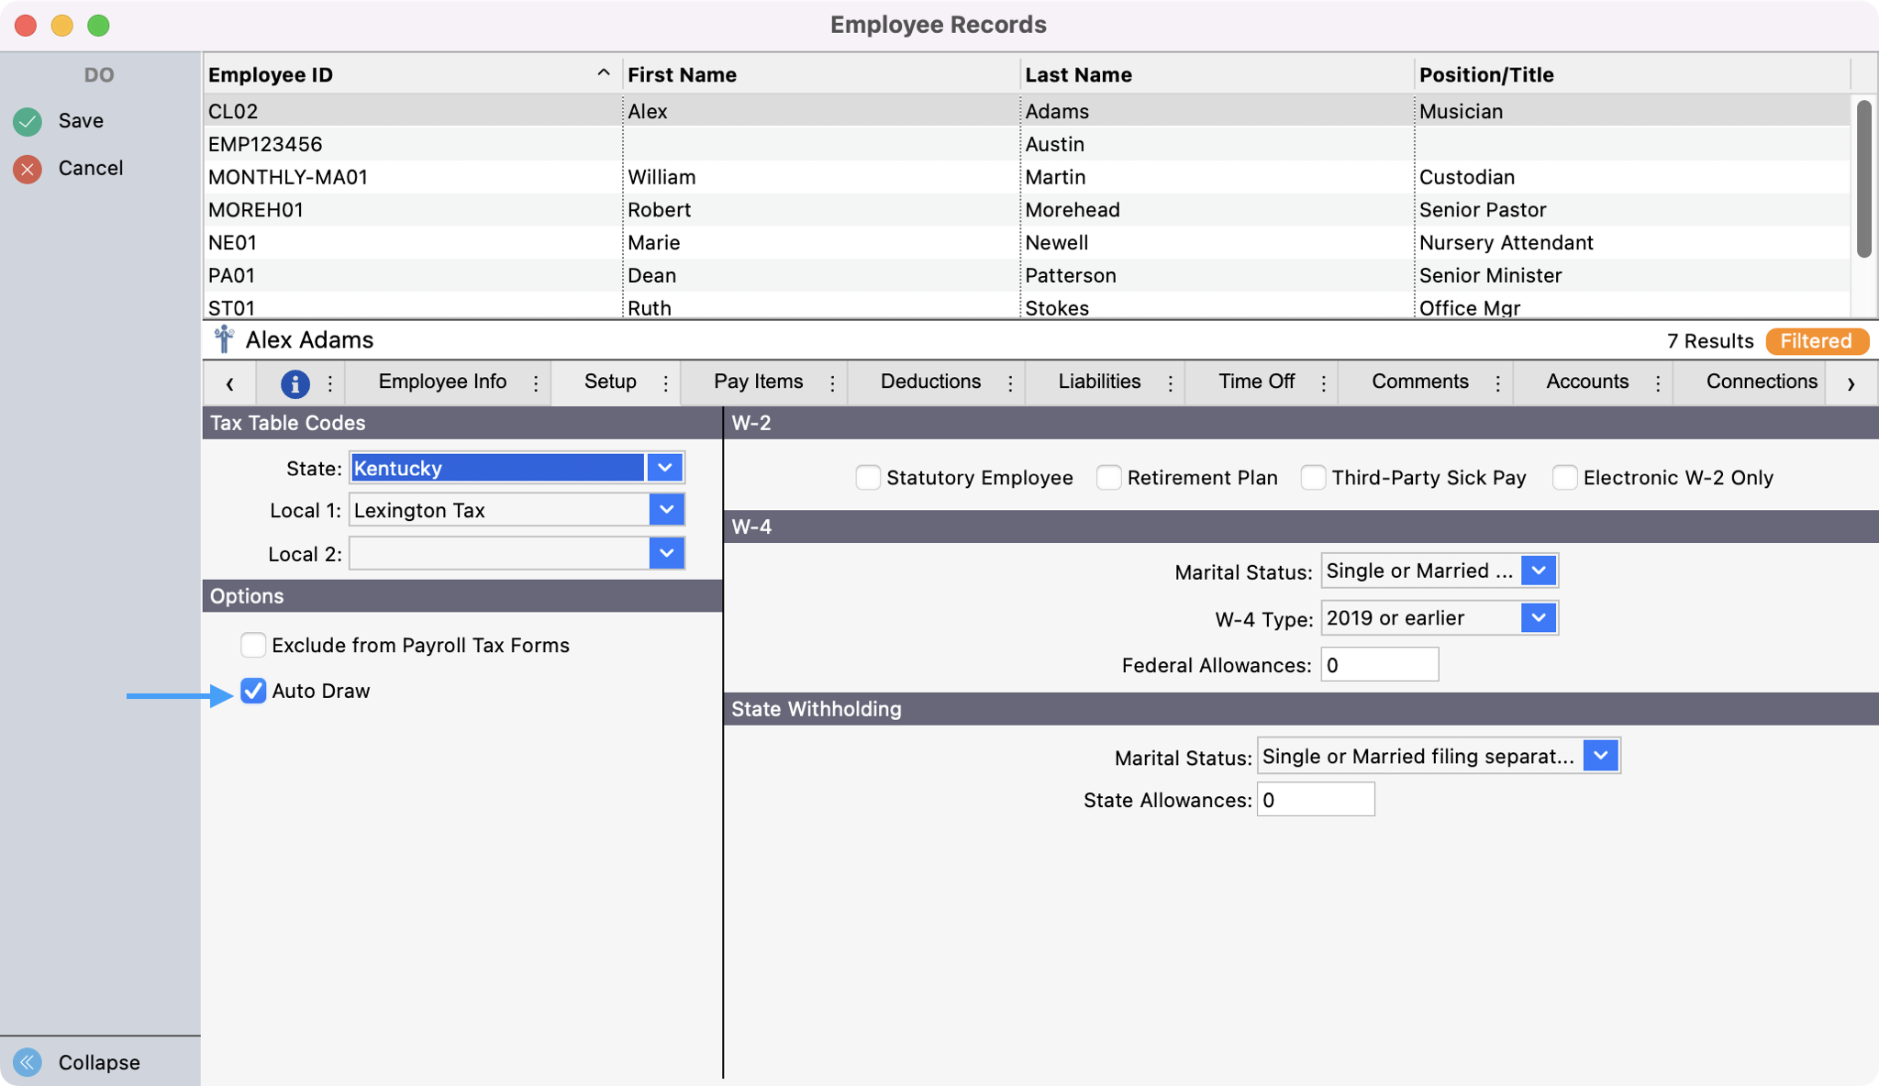Click the dots handle next to Pay Items tab
The height and width of the screenshot is (1086, 1879).
click(832, 383)
